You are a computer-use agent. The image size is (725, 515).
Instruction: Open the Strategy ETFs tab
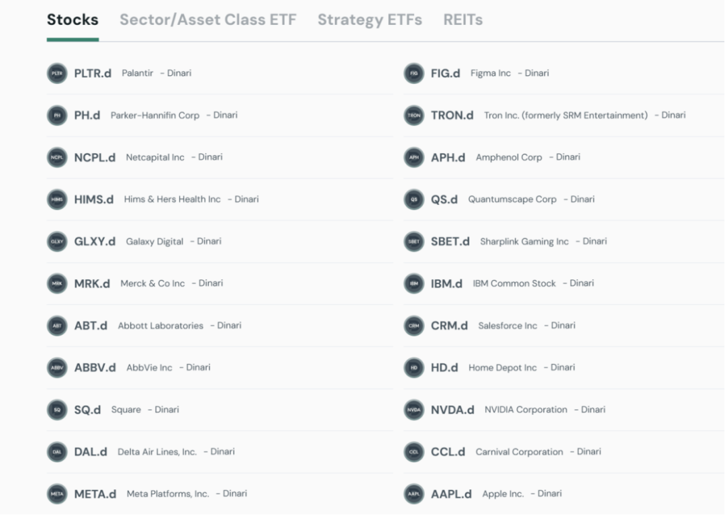370,19
